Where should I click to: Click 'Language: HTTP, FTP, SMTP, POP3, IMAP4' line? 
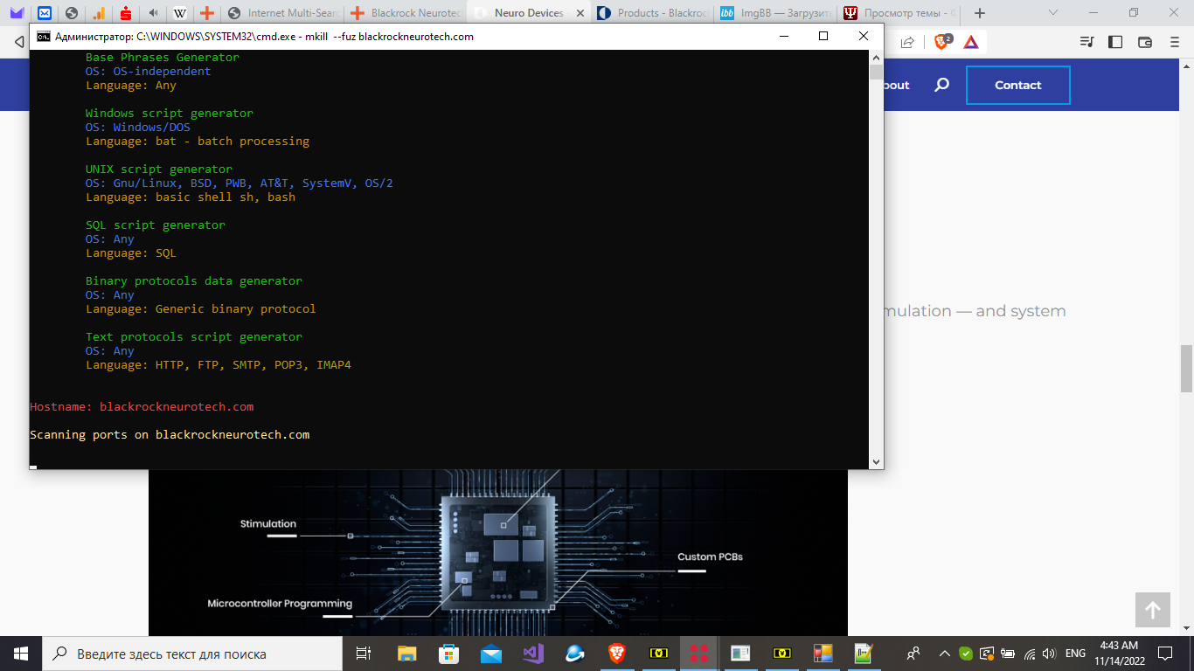(x=219, y=365)
